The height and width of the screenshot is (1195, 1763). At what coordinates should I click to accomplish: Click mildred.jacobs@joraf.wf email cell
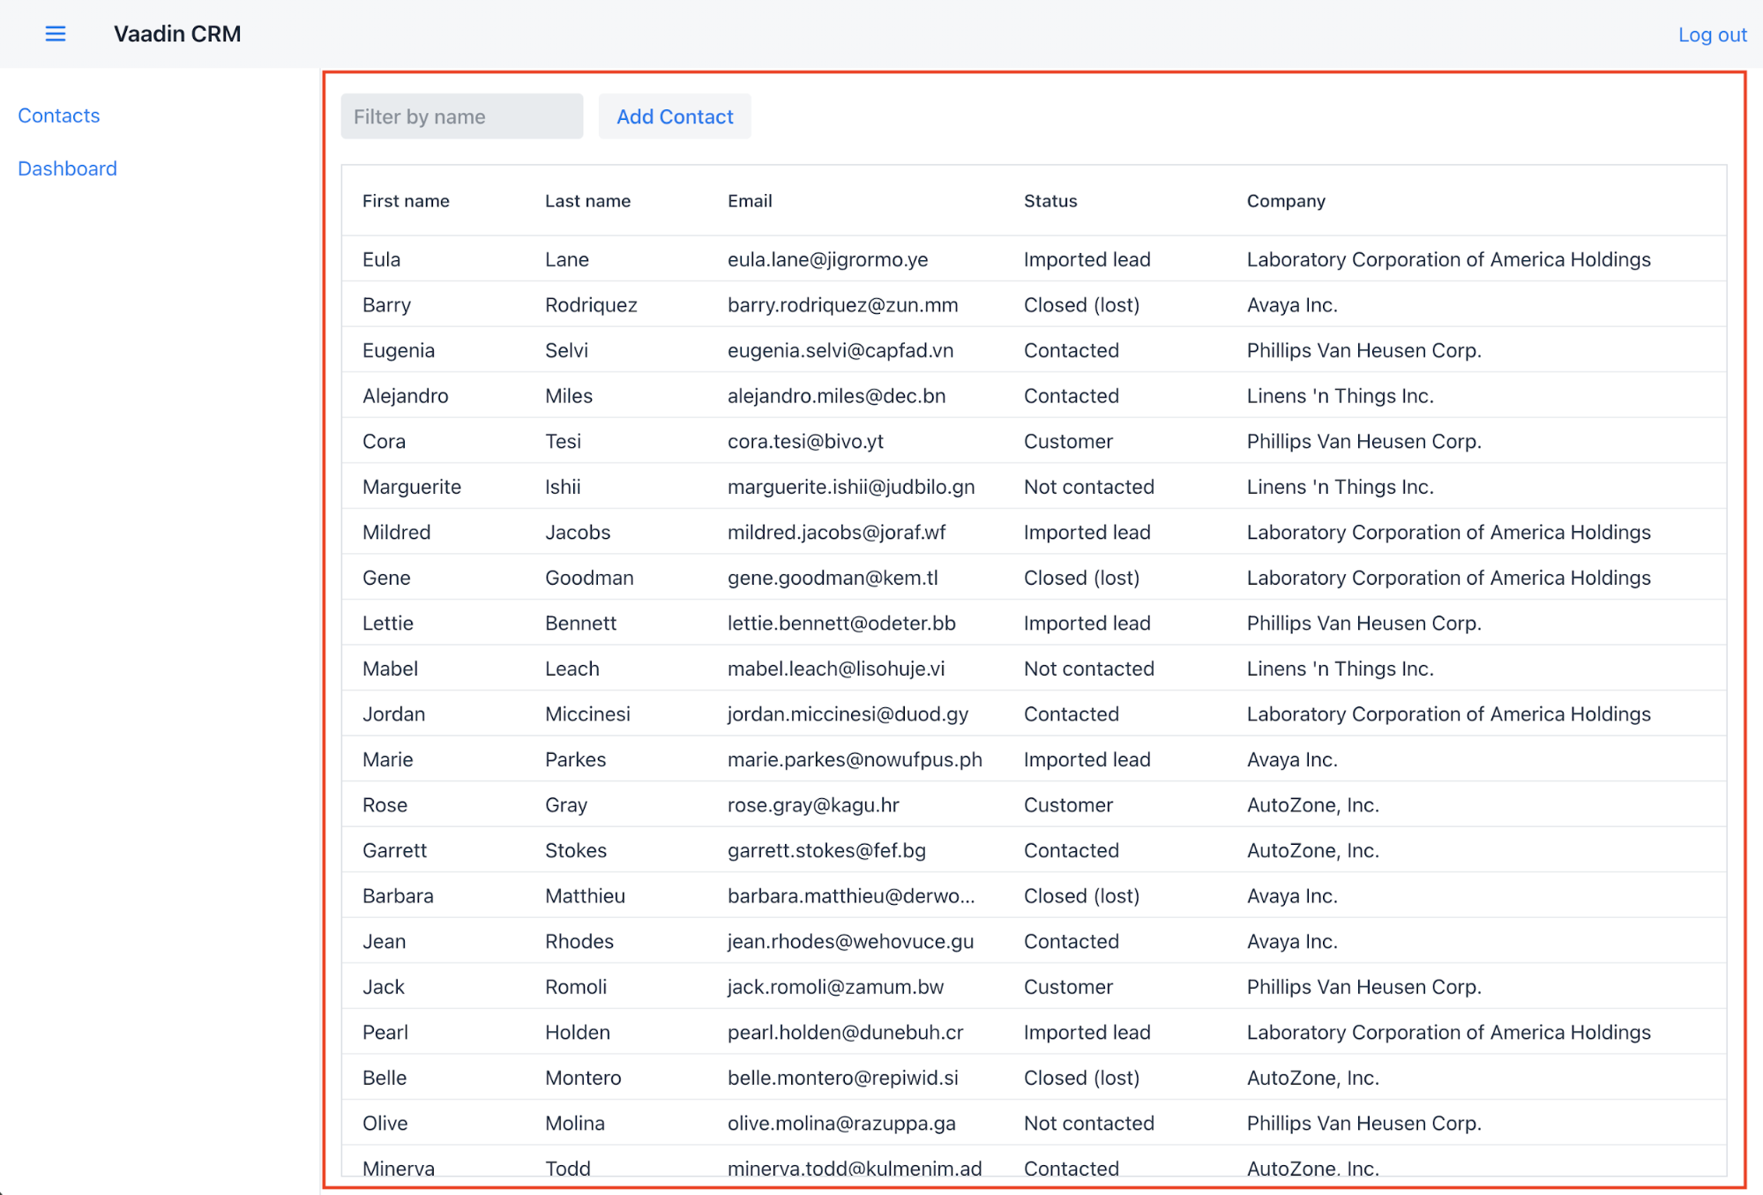pyautogui.click(x=836, y=533)
